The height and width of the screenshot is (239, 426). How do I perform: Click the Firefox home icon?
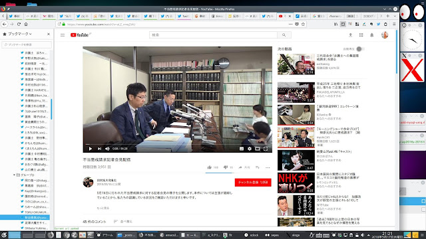pos(26,24)
